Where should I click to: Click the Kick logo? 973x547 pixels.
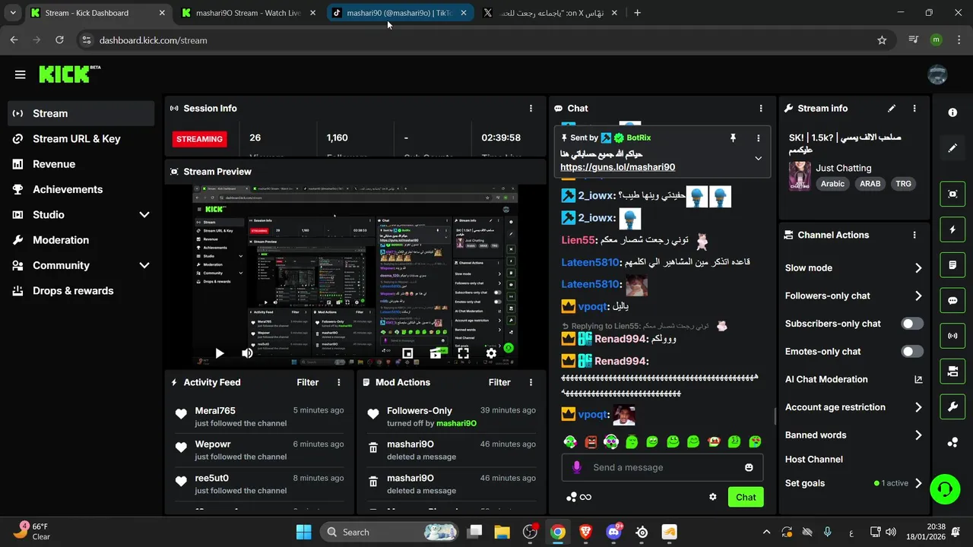pos(68,74)
